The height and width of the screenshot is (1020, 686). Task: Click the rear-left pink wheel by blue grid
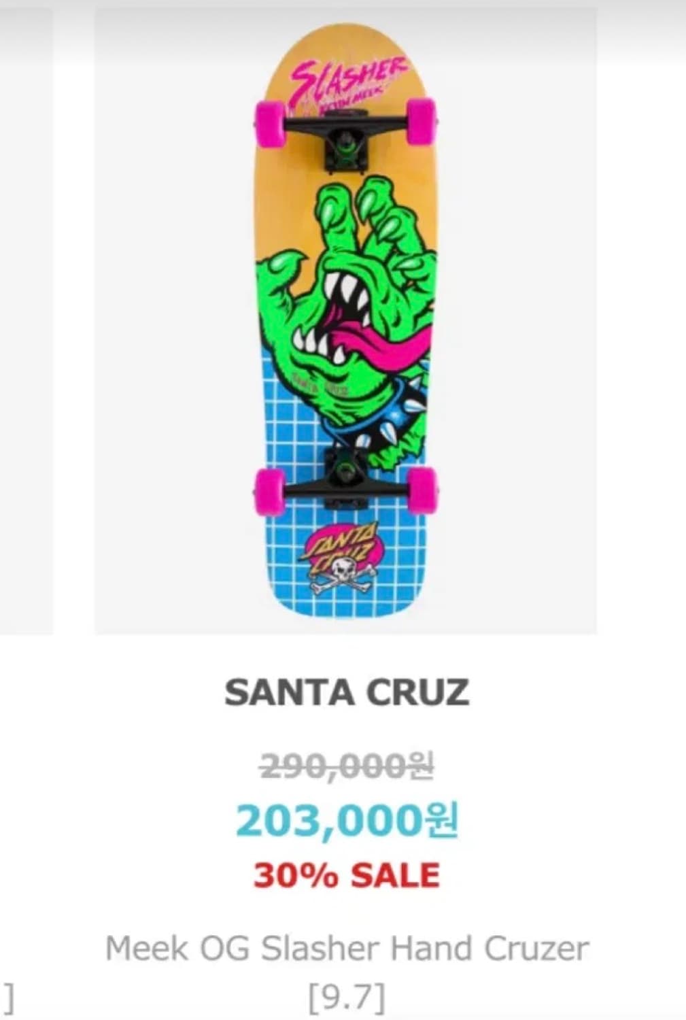[x=270, y=492]
